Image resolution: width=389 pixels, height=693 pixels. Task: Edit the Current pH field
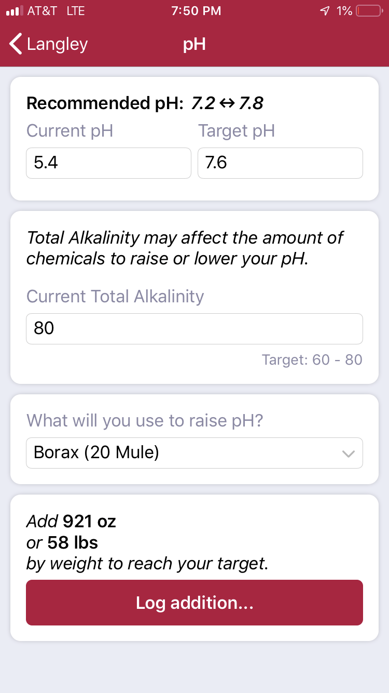pyautogui.click(x=108, y=163)
